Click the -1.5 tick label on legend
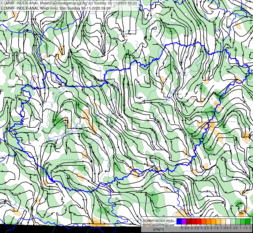The width and height of the screenshot is (253, 233). coord(216,228)
